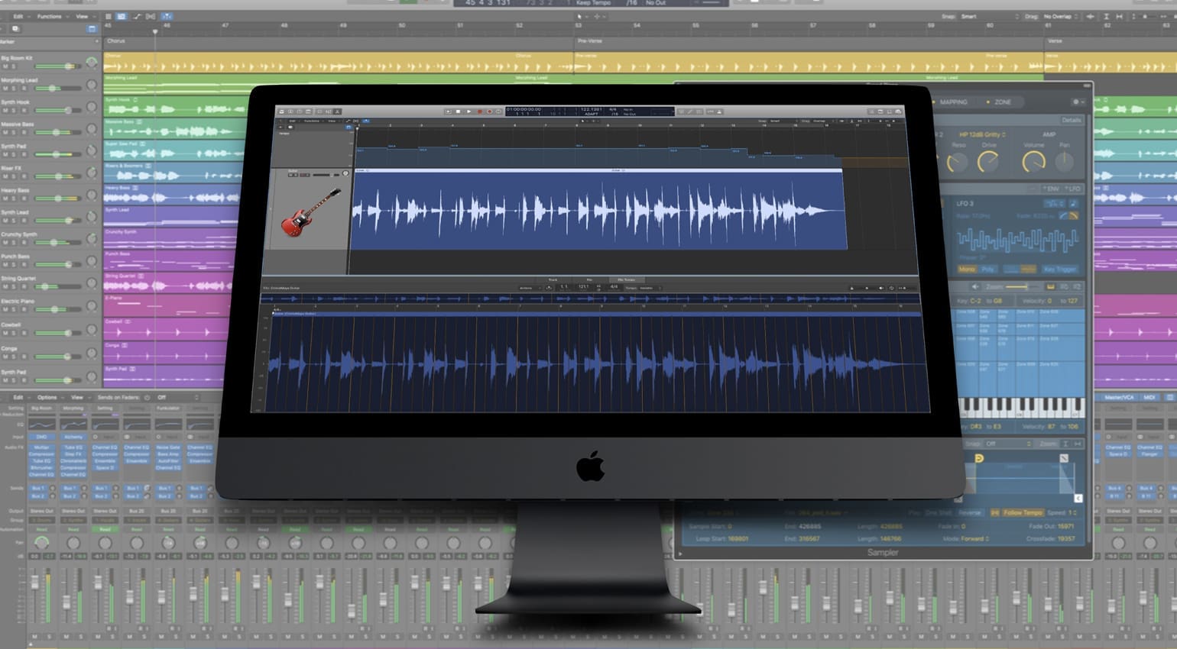Image resolution: width=1177 pixels, height=649 pixels.
Task: Open List Editors icon in iMac toolbar
Action: pyautogui.click(x=871, y=111)
